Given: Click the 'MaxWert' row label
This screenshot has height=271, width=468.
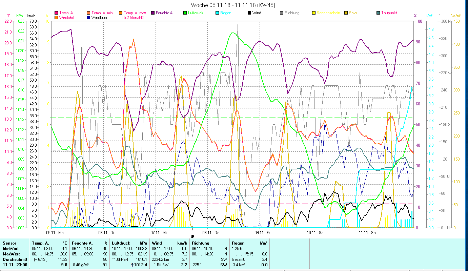Looking at the screenshot, I should (11, 254).
